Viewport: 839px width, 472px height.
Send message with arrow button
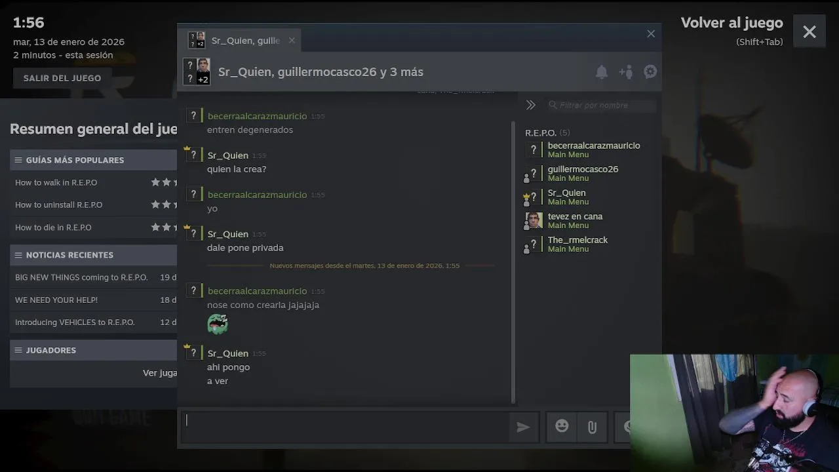click(523, 427)
